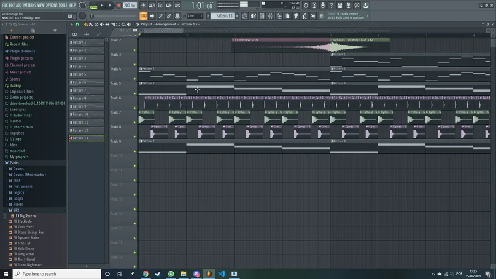The width and height of the screenshot is (496, 279).
Task: Click the red Record button
Action: tap(118, 6)
